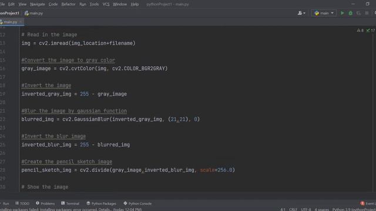Click line number 22 in the gutter
Viewport: 376px width, 211px height.
(2, 119)
